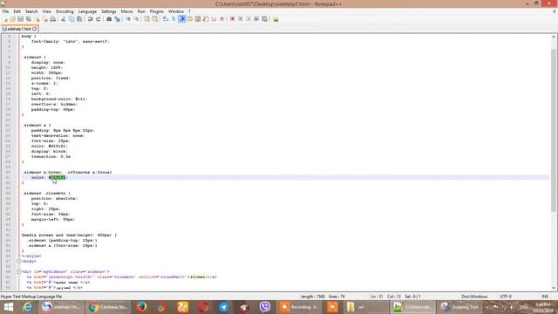
Task: Close the sidehelp1.html tab
Action: 35,29
